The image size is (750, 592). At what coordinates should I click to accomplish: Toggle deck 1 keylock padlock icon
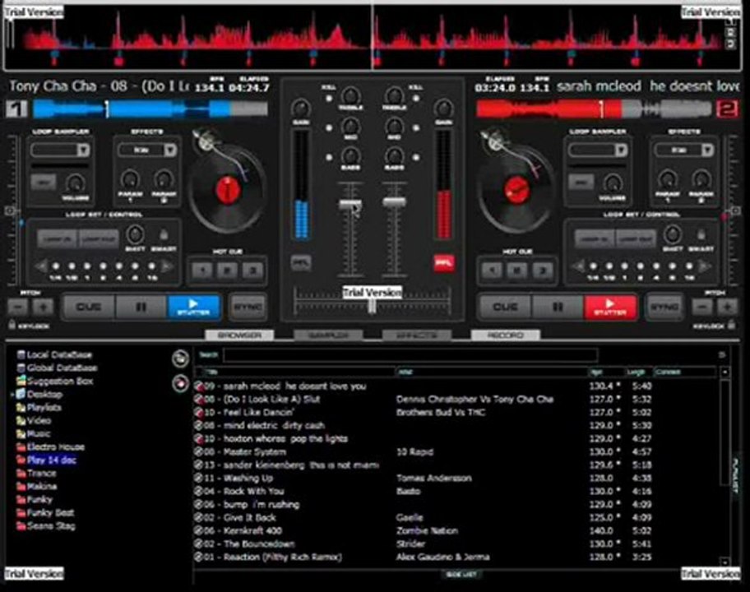coord(12,325)
